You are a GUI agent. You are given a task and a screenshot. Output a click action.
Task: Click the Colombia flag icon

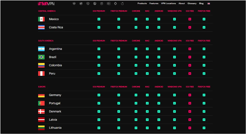pos(41,65)
